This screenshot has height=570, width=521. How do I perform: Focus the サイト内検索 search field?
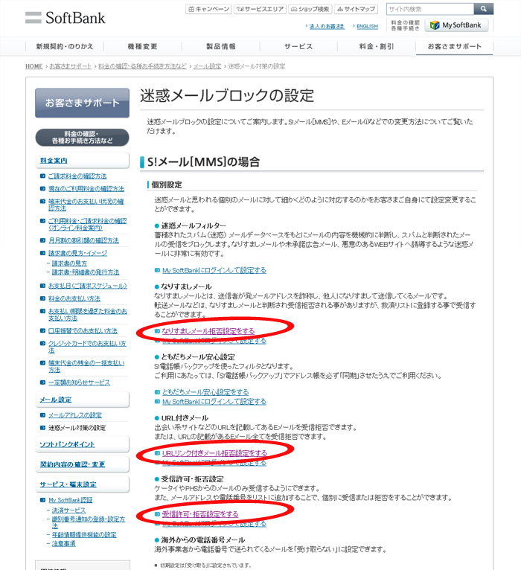click(430, 9)
